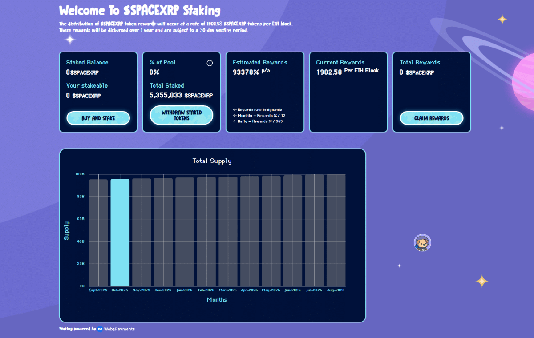534x338 pixels.
Task: Click the 'Total Rewards' card heading
Action: click(x=420, y=63)
